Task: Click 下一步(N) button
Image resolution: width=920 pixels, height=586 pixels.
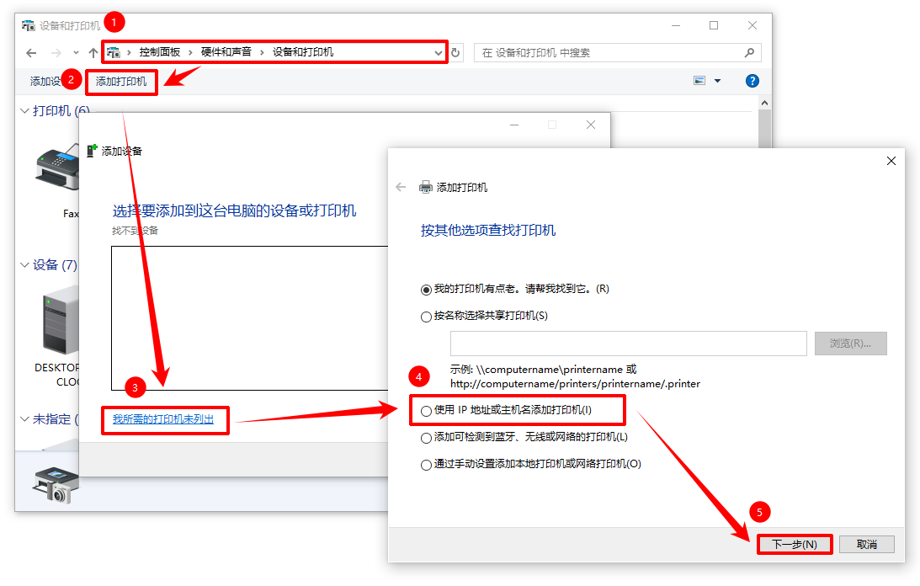Action: [795, 544]
